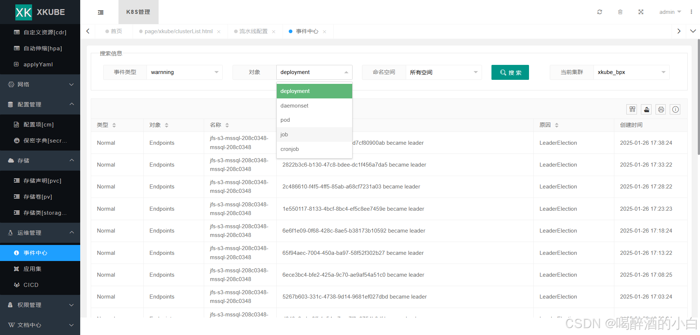The height and width of the screenshot is (335, 700).
Task: Open the 当前集群 xkube_bpx dropdown
Action: coord(631,72)
